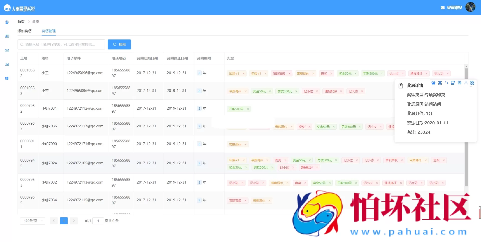Select the 英 English translation icon

[440, 83]
